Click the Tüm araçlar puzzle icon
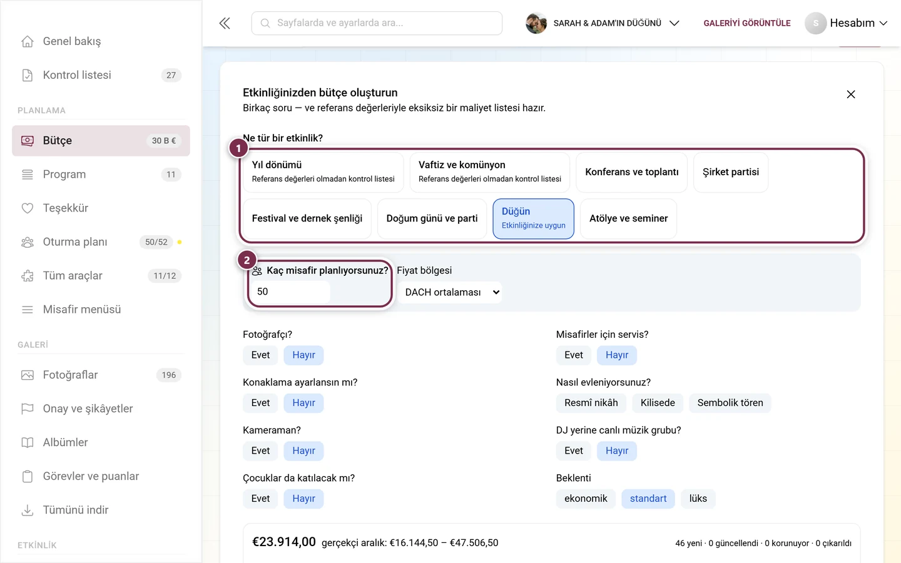This screenshot has height=563, width=901. (28, 276)
